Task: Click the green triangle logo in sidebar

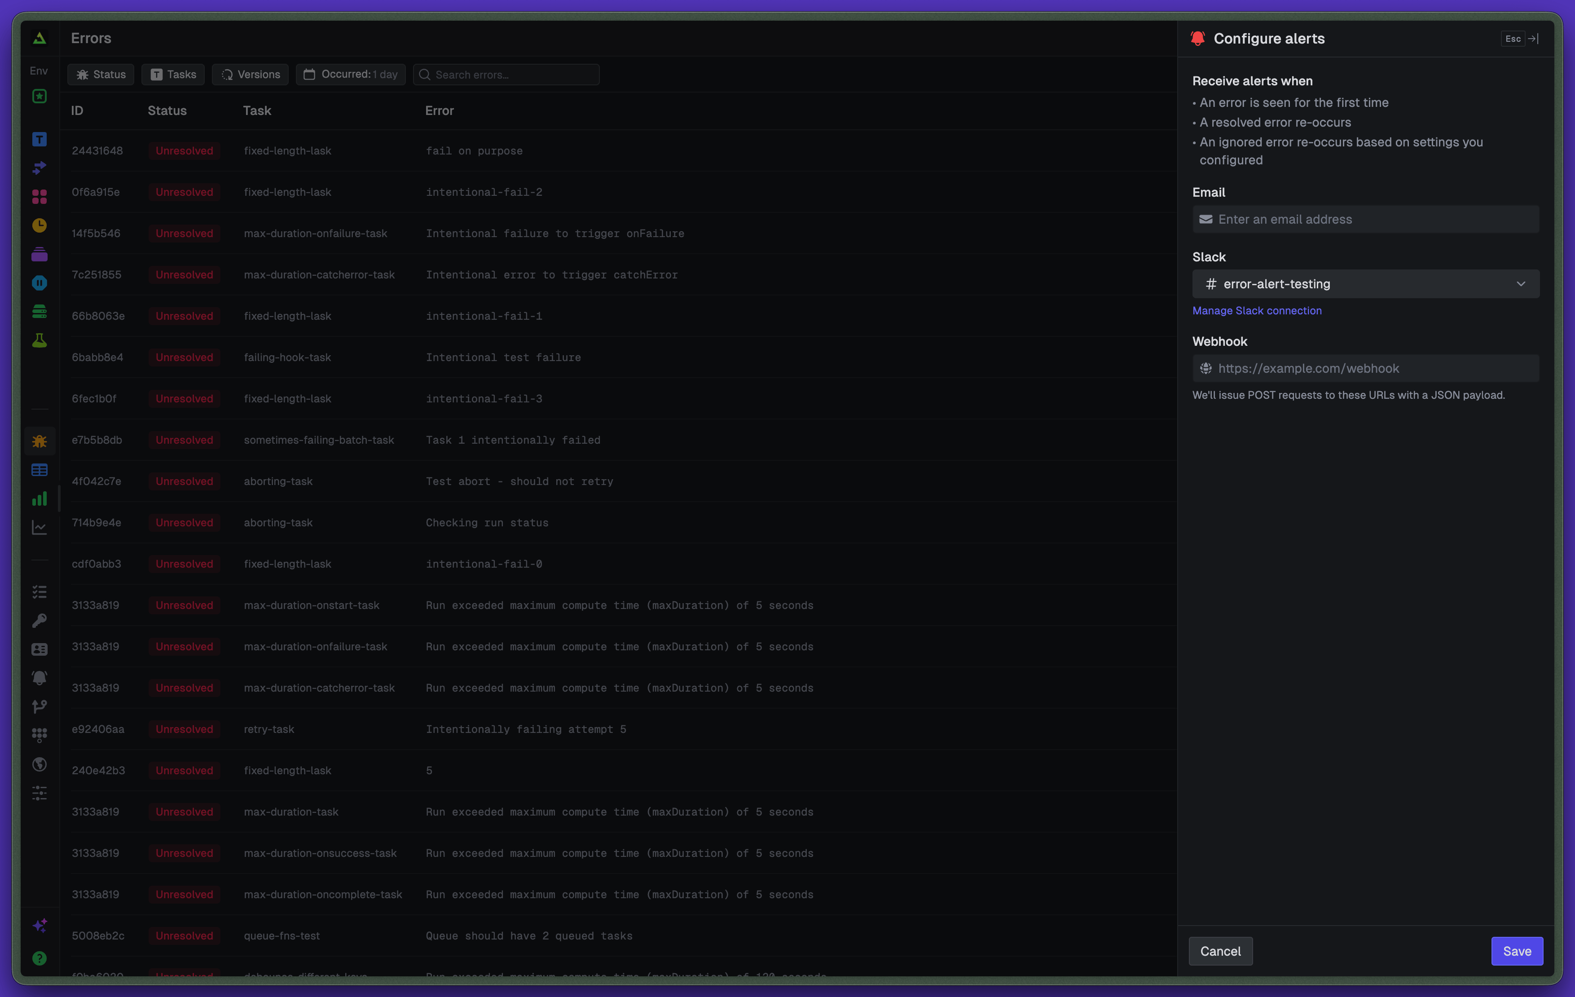Action: pyautogui.click(x=39, y=38)
